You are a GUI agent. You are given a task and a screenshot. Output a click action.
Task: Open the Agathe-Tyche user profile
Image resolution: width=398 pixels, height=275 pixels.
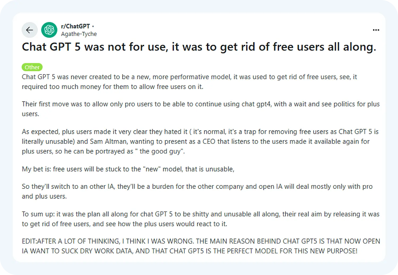79,34
